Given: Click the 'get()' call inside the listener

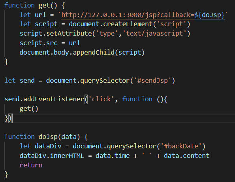Looking at the screenshot, I should click(x=29, y=109).
